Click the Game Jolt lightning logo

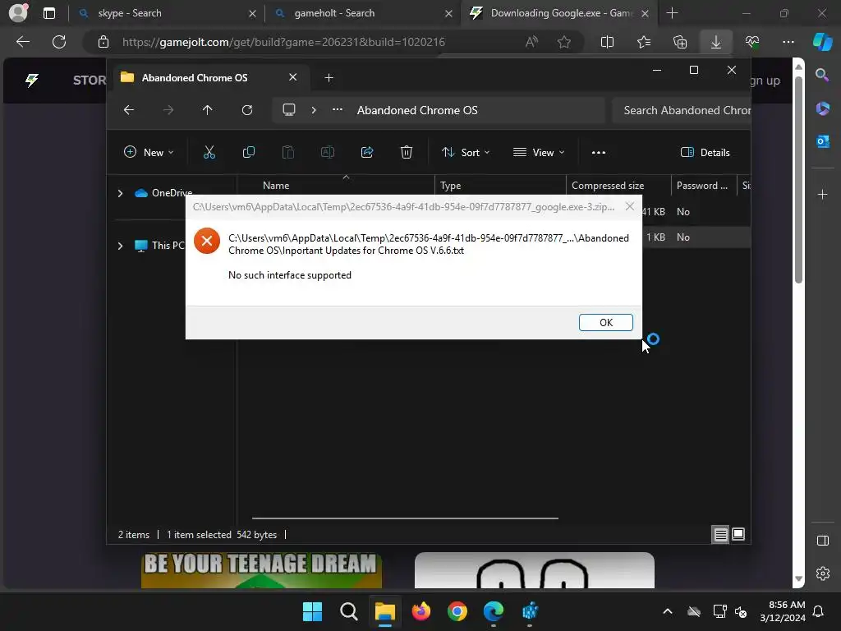click(x=32, y=81)
